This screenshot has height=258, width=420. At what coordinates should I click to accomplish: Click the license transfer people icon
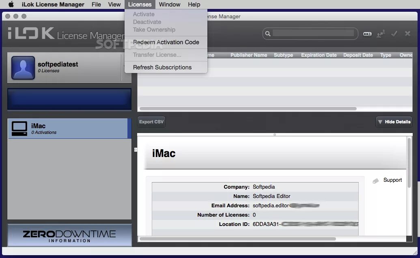[x=381, y=34]
